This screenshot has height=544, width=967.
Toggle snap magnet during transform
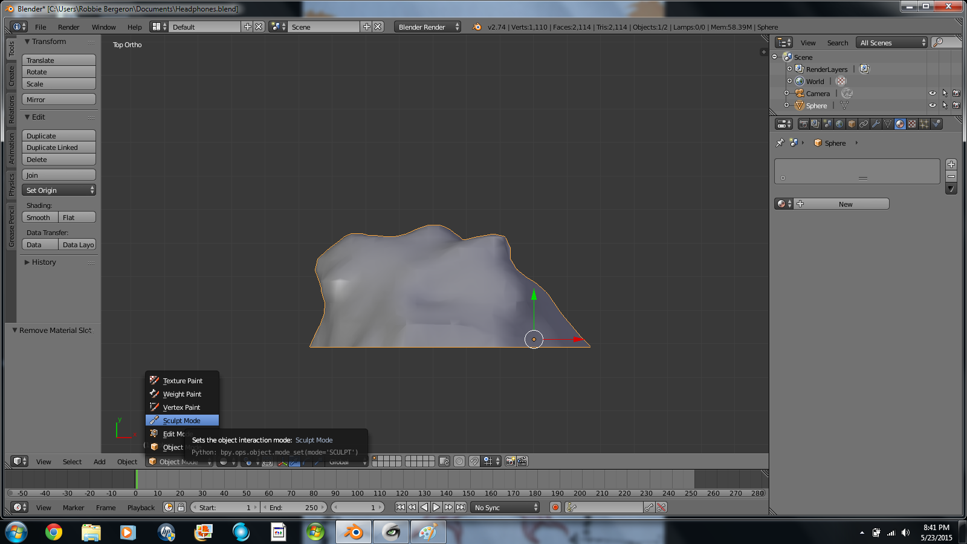pyautogui.click(x=474, y=461)
